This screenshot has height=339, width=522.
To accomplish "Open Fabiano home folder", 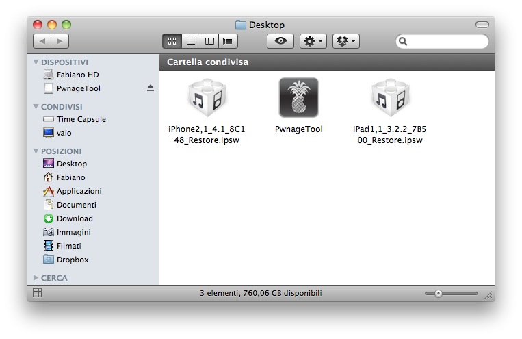I will (x=64, y=177).
